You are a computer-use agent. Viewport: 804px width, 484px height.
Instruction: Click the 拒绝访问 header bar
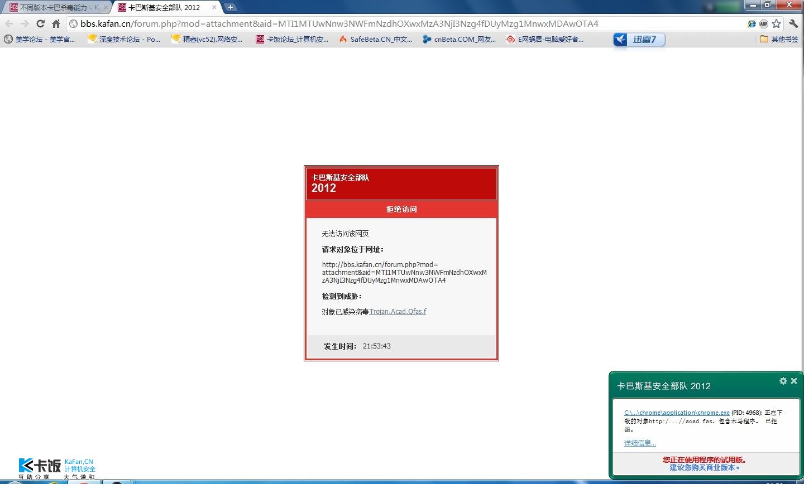point(401,209)
